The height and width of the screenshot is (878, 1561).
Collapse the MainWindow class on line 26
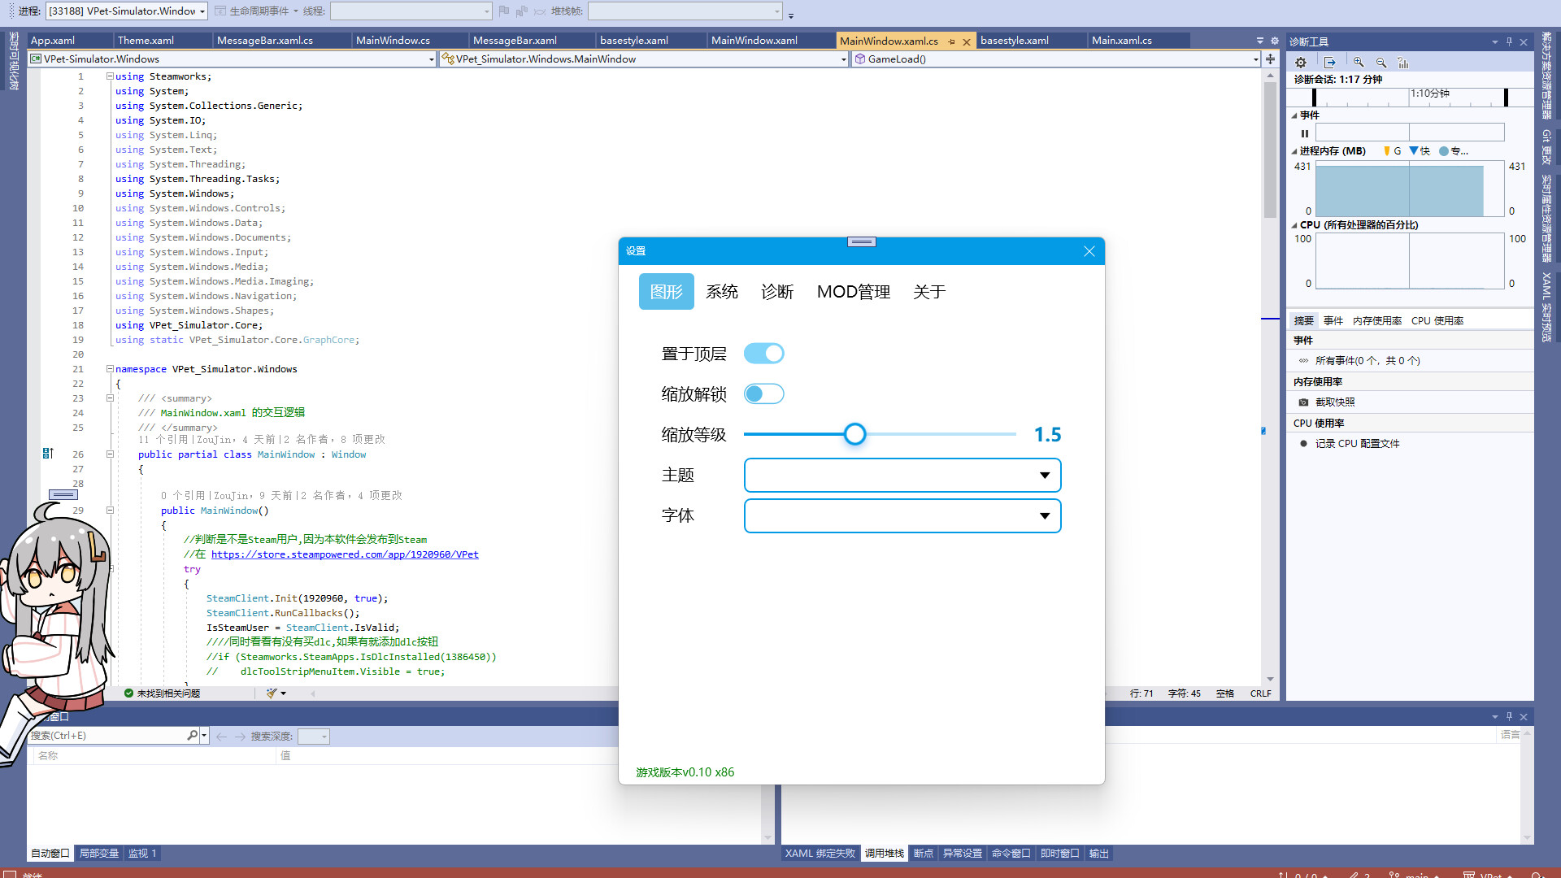click(110, 454)
